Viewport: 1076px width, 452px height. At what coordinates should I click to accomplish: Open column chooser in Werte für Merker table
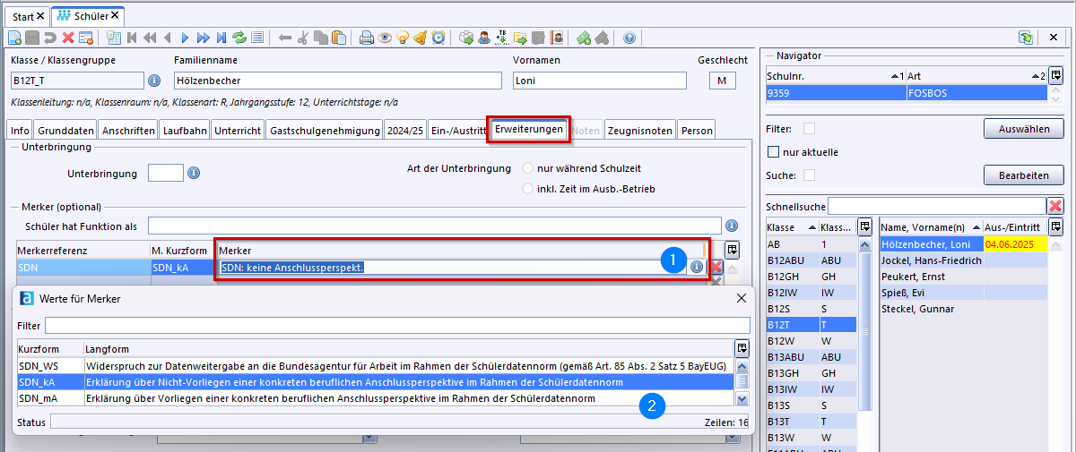[x=742, y=347]
